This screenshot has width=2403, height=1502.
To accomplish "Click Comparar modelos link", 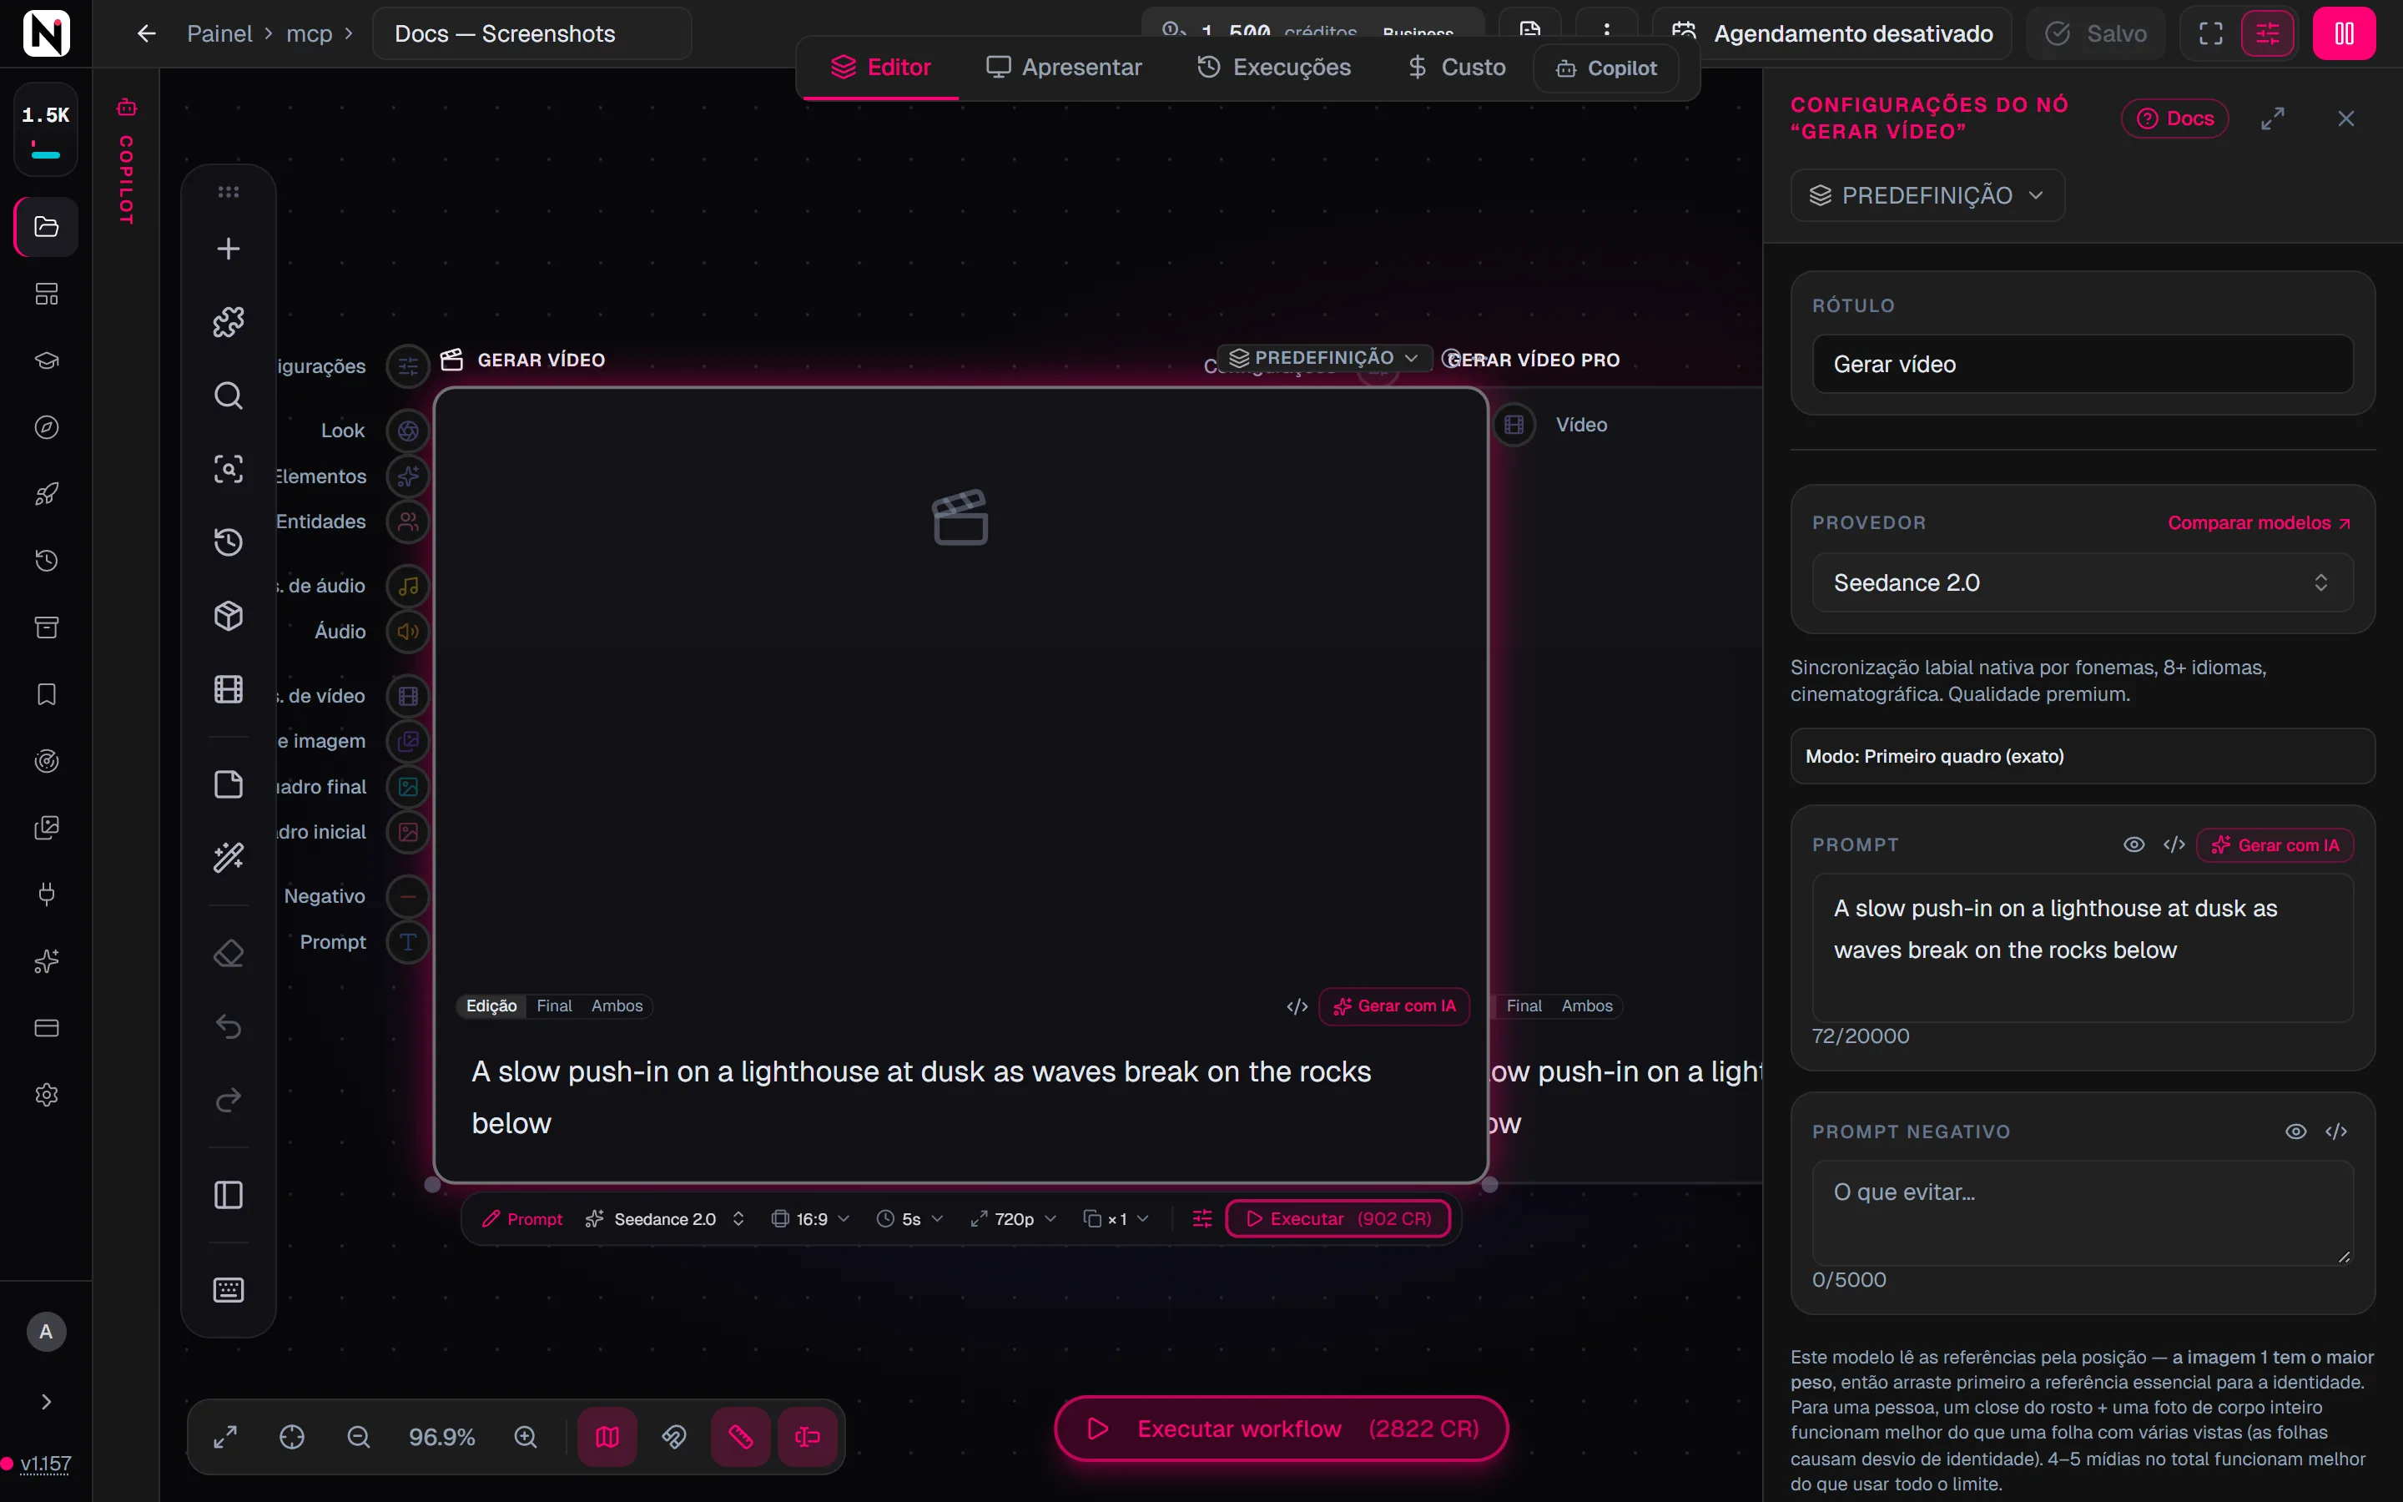I will tap(2259, 522).
